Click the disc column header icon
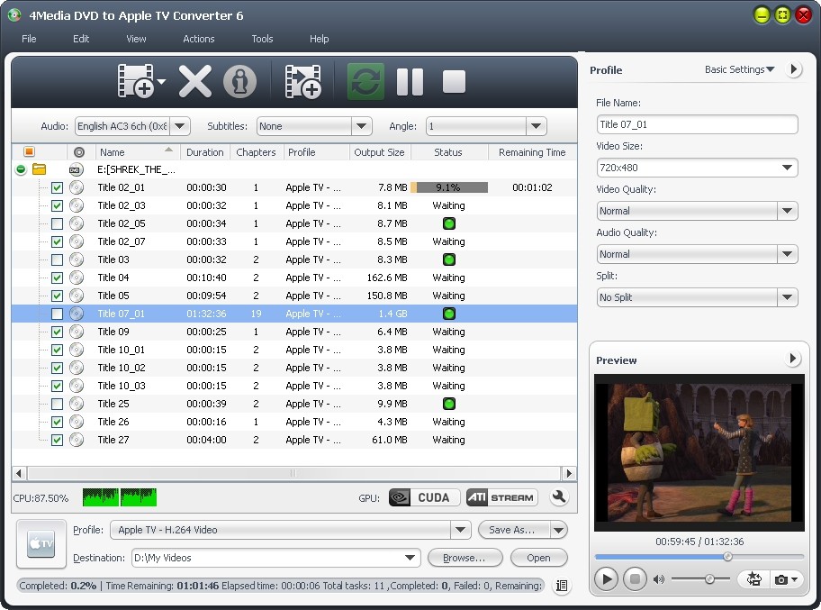 (79, 152)
